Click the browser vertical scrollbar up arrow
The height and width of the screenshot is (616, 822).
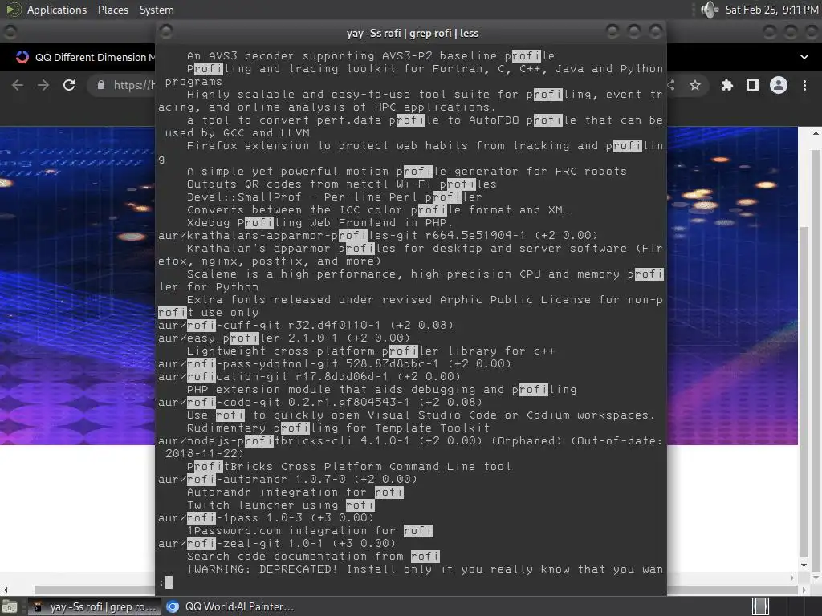coord(816,133)
